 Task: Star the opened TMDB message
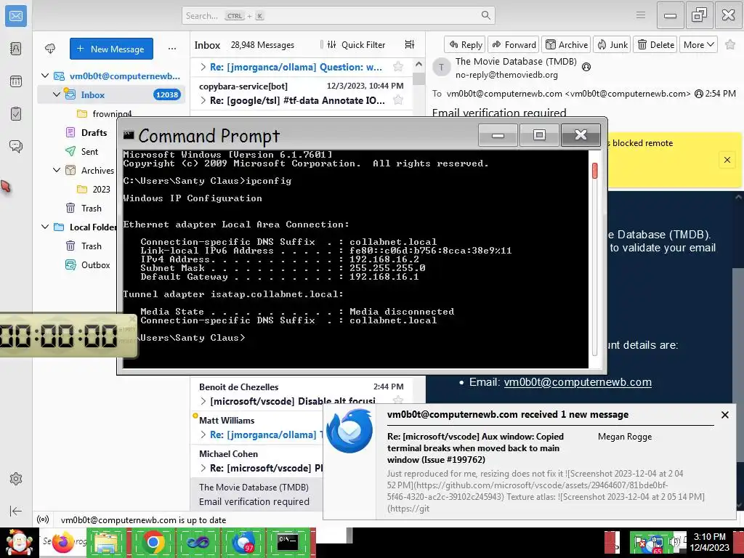[730, 44]
